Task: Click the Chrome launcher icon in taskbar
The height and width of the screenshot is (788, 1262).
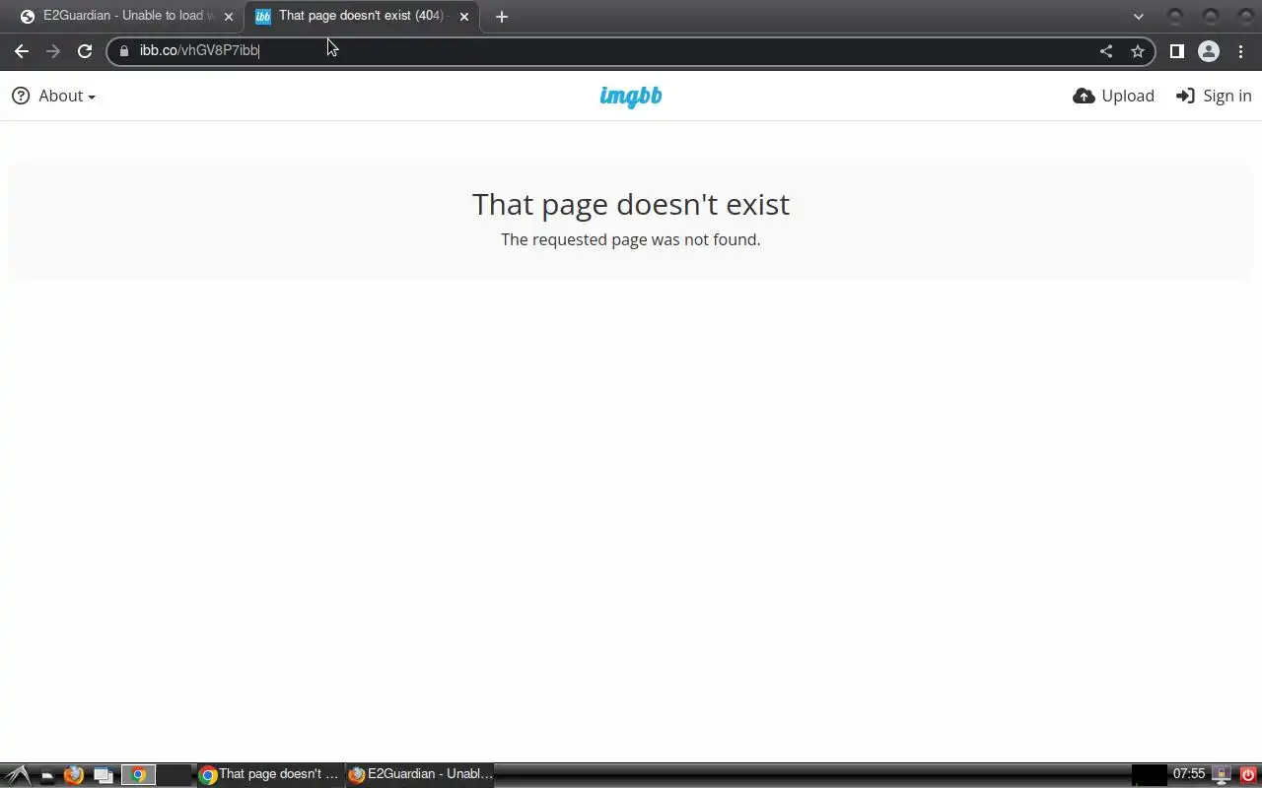Action: click(138, 775)
